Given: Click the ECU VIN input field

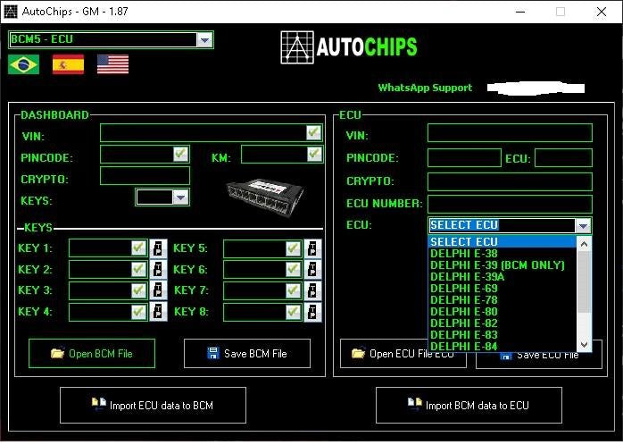Looking at the screenshot, I should [x=509, y=133].
